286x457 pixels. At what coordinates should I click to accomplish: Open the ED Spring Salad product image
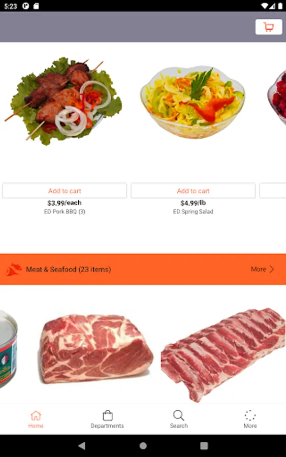193,102
